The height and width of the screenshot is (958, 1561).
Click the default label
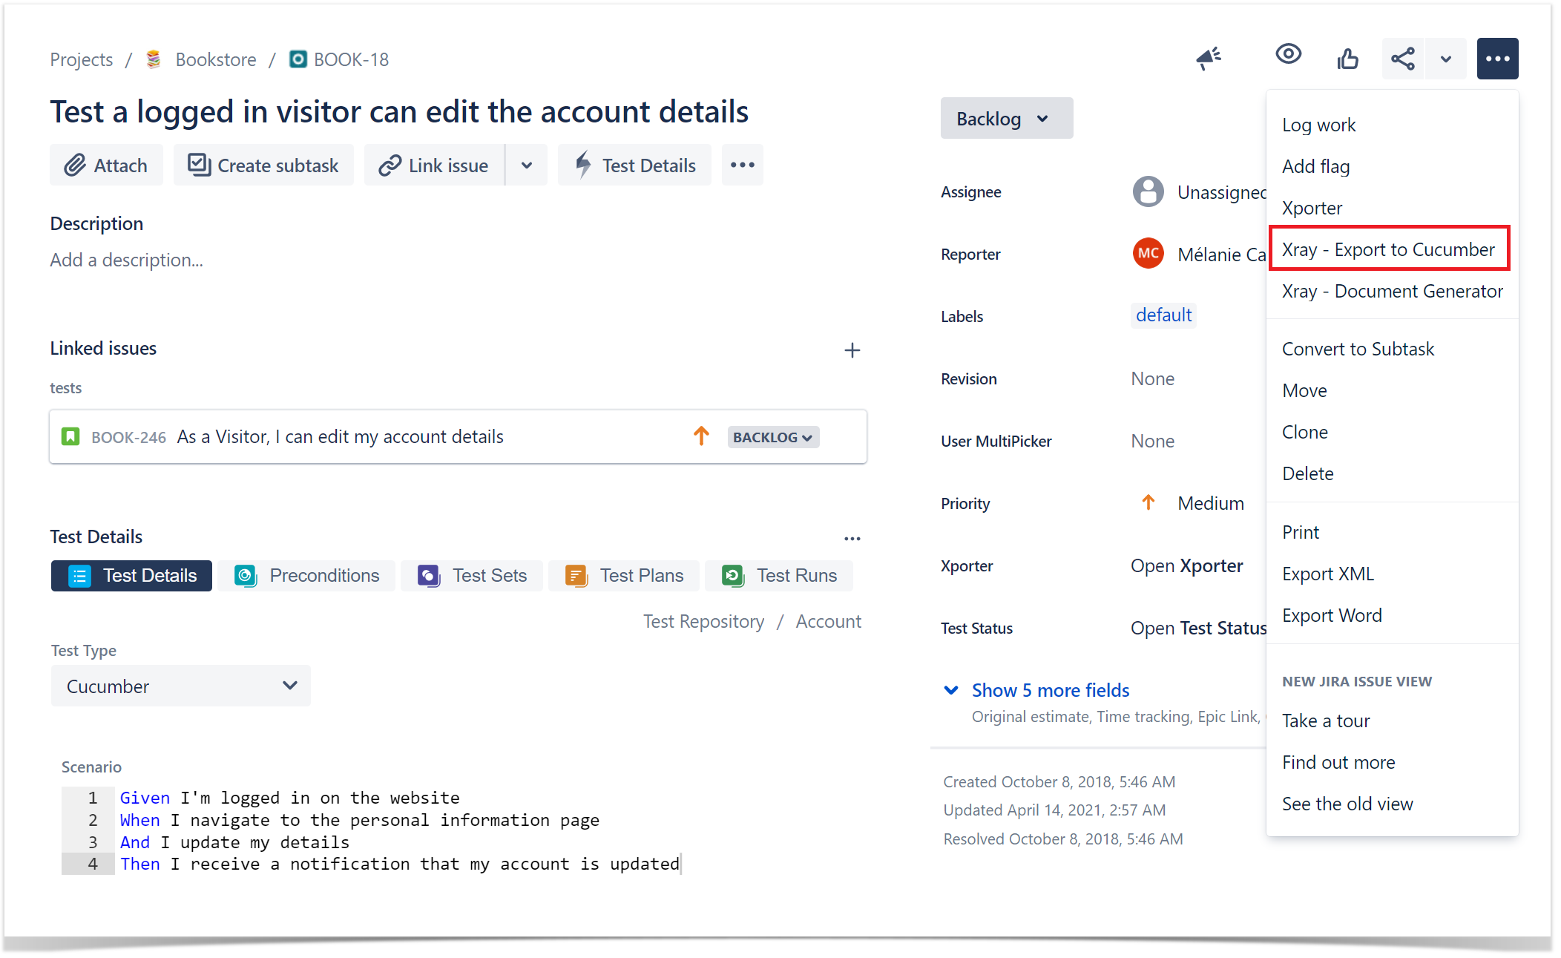1163,315
